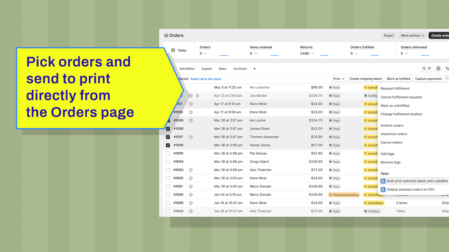The height and width of the screenshot is (252, 449).
Task: Click Select all in this store link
Action: tap(206, 79)
